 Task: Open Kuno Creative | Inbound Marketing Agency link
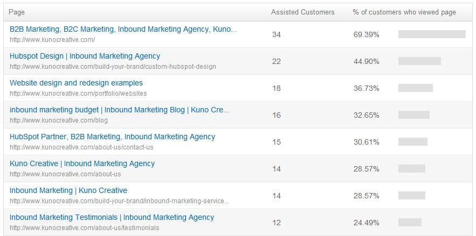pos(82,163)
